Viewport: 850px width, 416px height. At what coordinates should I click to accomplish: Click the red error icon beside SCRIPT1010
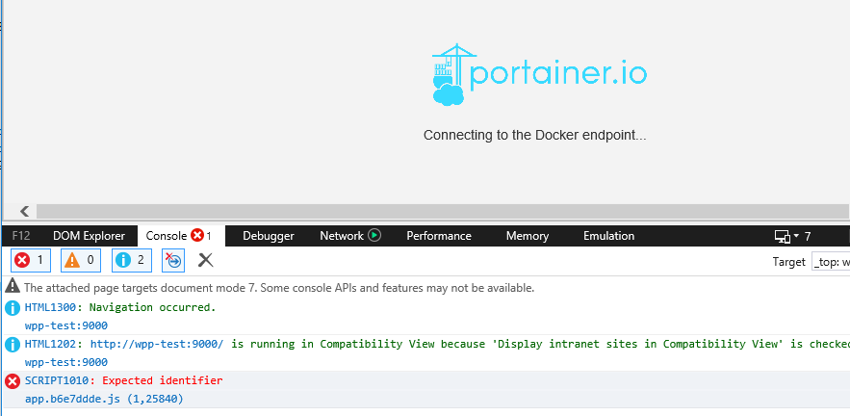13,381
